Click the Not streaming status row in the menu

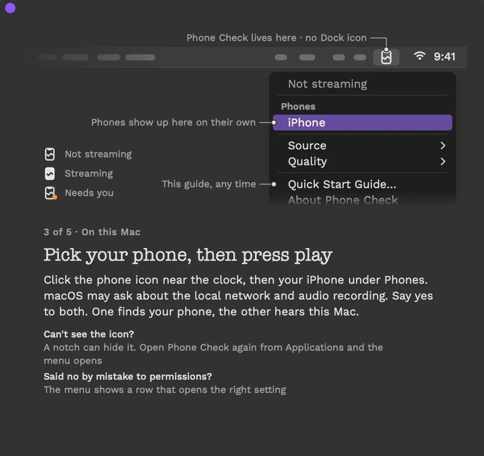[363, 84]
